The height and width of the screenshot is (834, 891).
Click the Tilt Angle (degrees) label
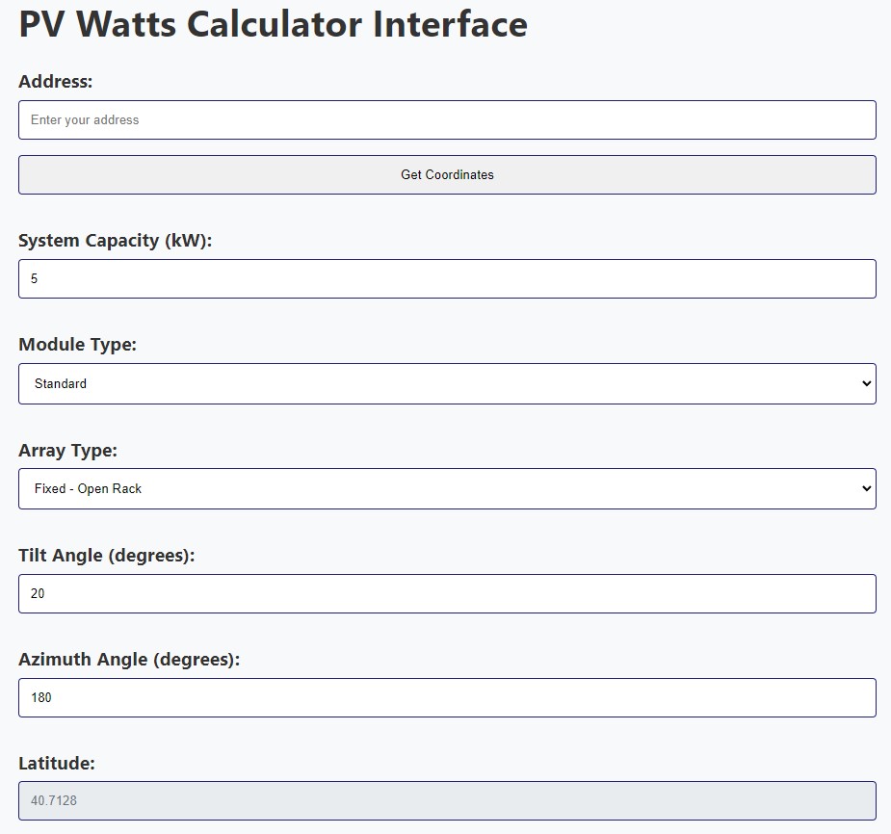[x=107, y=555]
